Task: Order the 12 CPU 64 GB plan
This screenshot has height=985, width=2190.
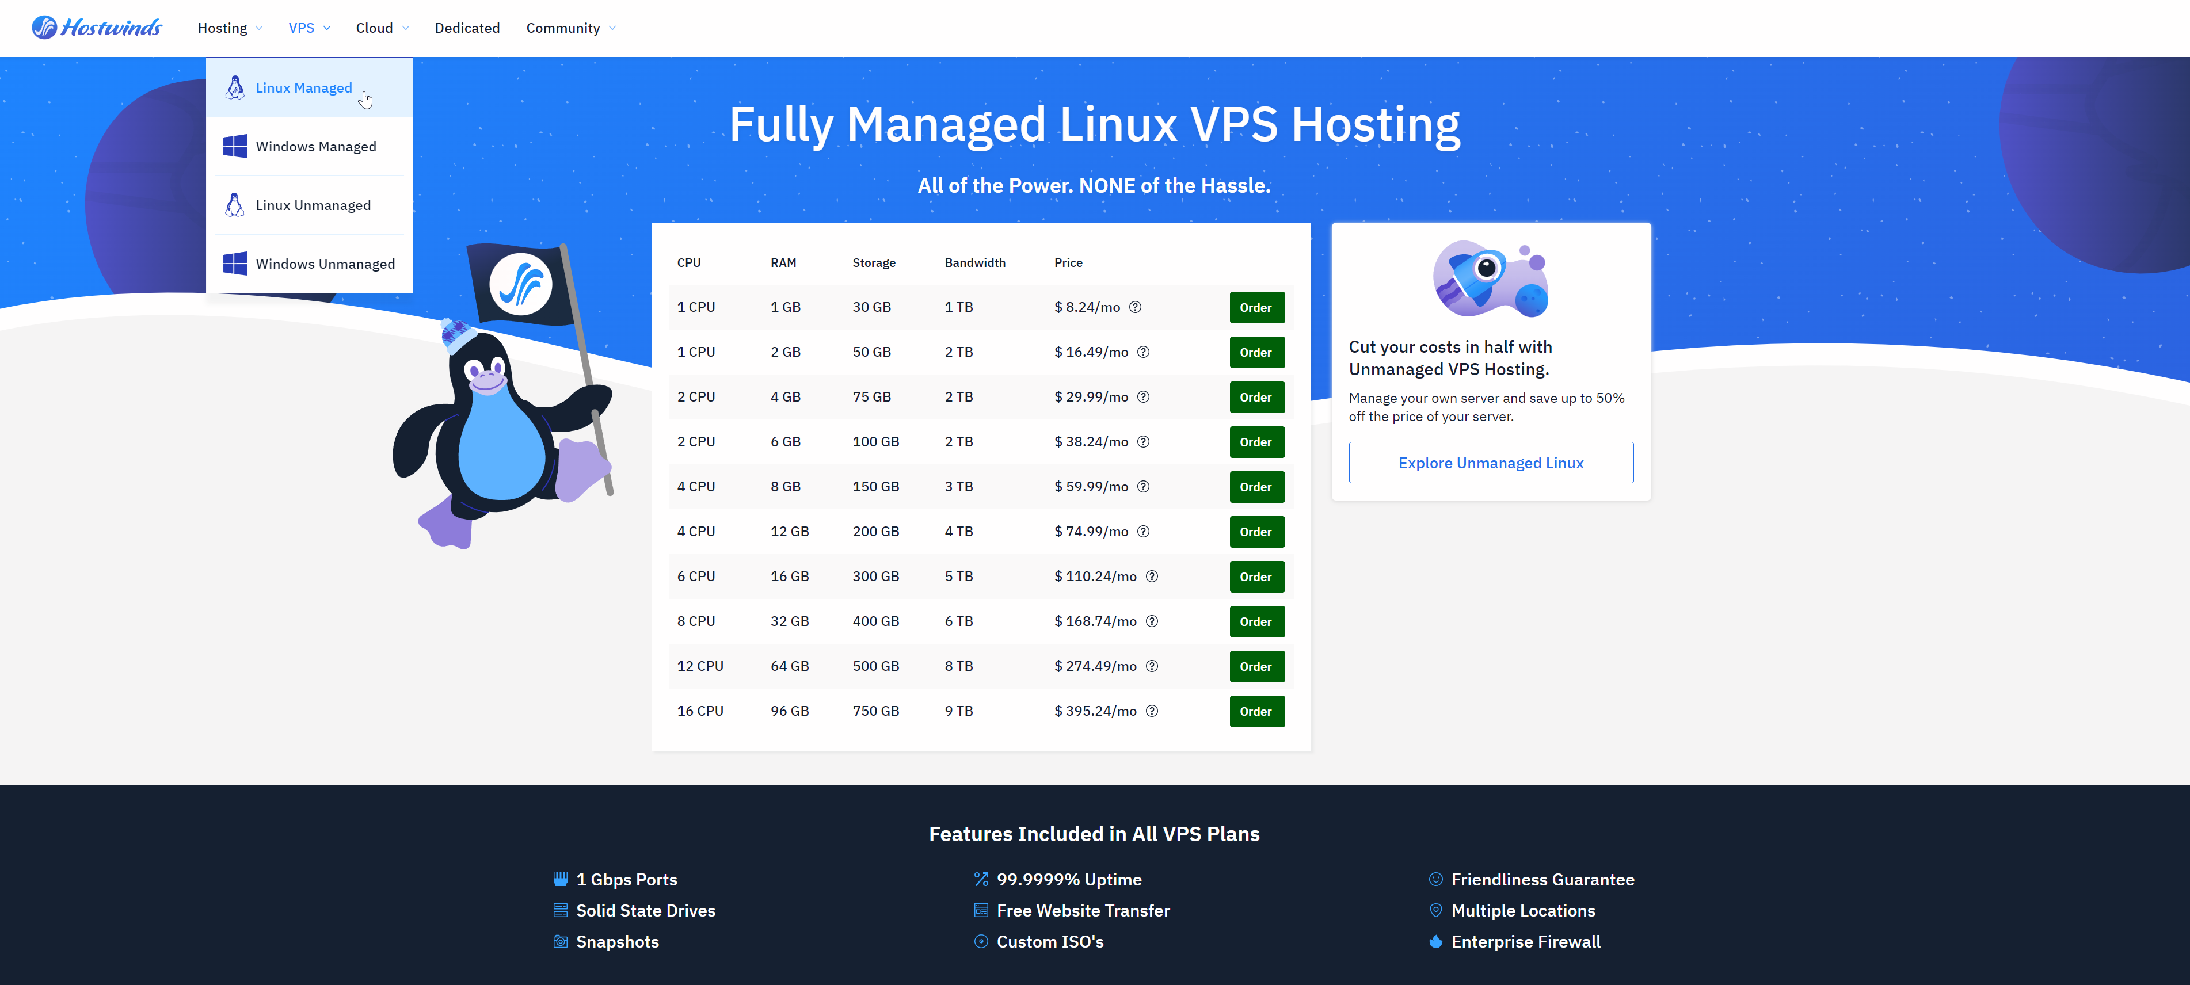Action: click(x=1256, y=666)
